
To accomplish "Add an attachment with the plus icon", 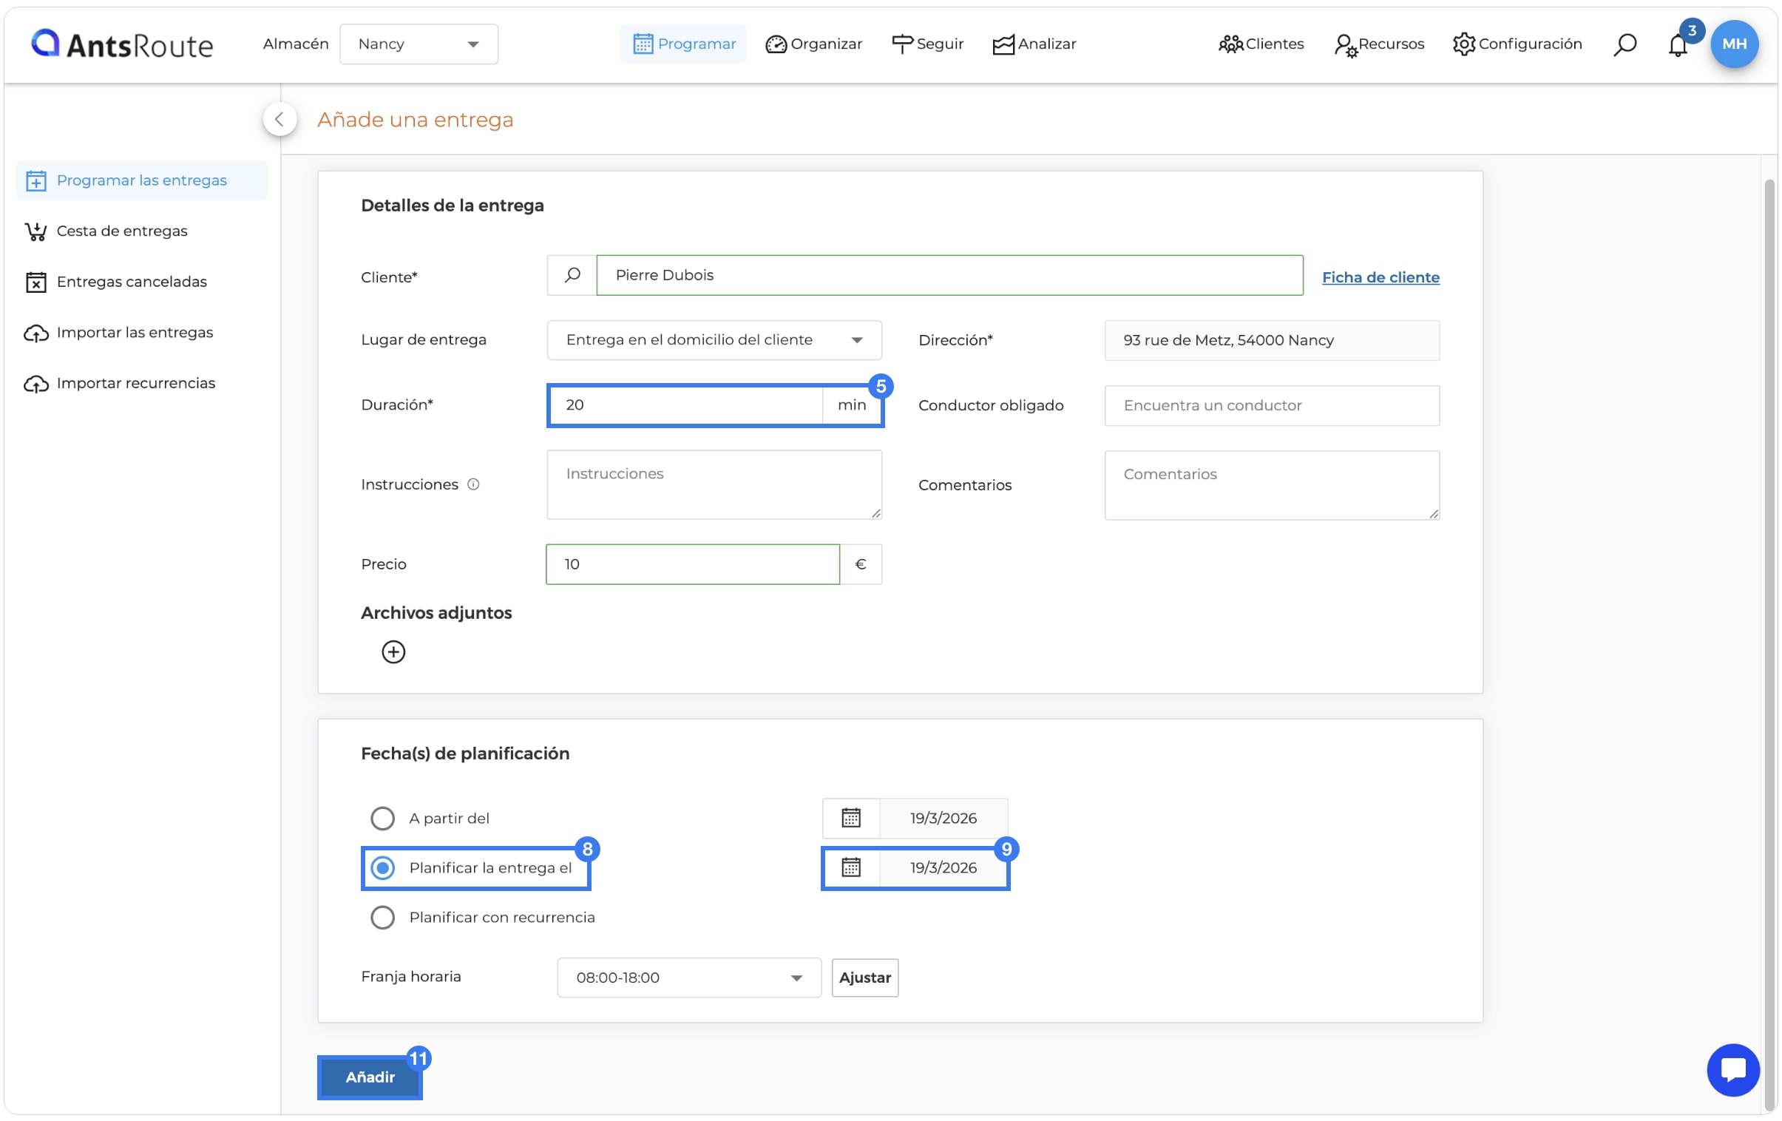I will [x=393, y=652].
